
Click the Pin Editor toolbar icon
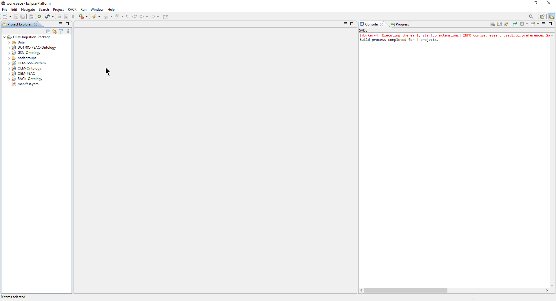[166, 17]
